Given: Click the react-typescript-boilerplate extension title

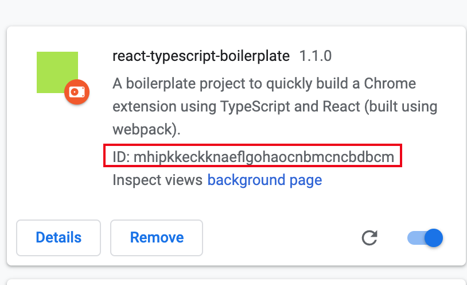Looking at the screenshot, I should click(201, 56).
